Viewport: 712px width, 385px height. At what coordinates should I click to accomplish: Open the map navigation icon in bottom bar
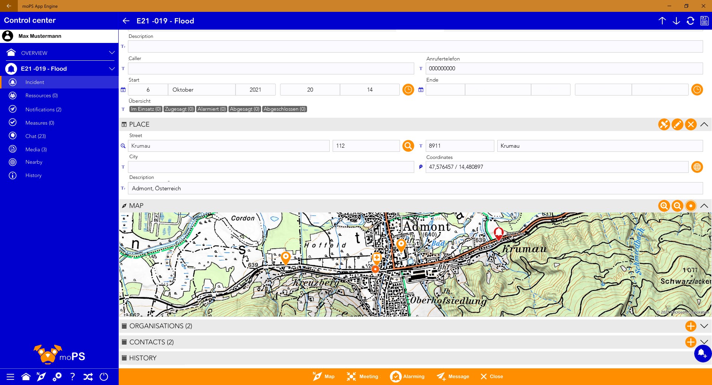[x=41, y=377]
